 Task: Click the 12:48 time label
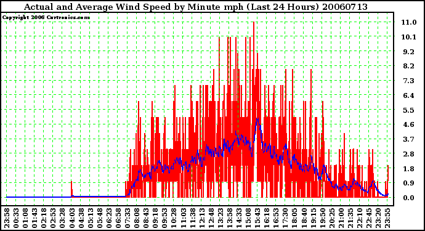pyautogui.click(x=211, y=218)
